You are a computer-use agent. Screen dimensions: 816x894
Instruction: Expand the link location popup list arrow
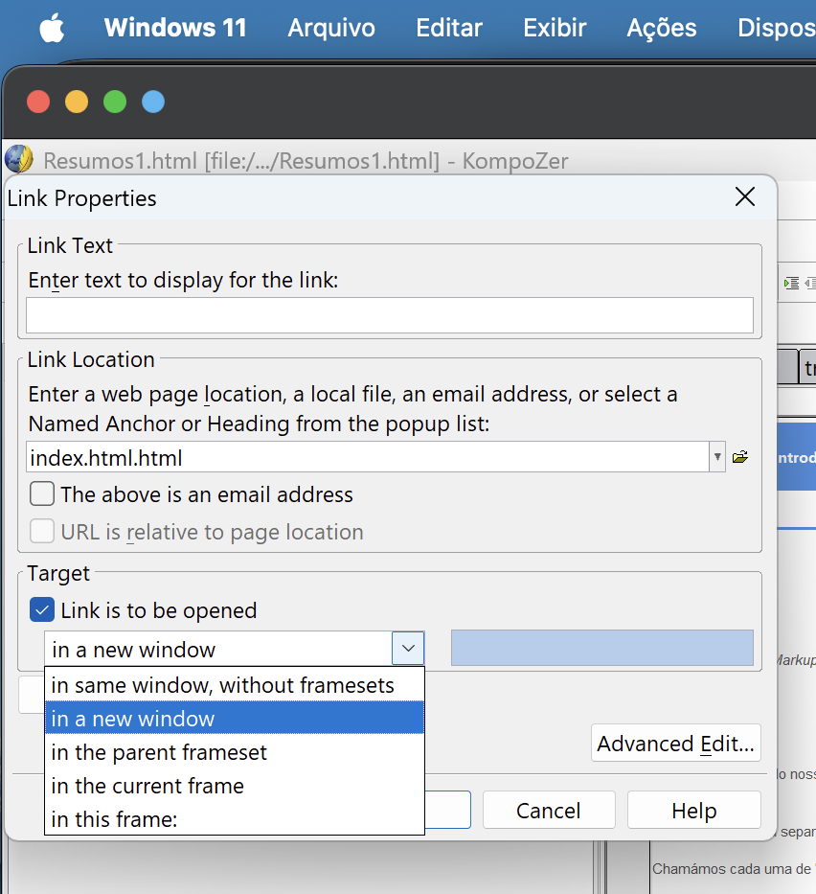point(717,457)
